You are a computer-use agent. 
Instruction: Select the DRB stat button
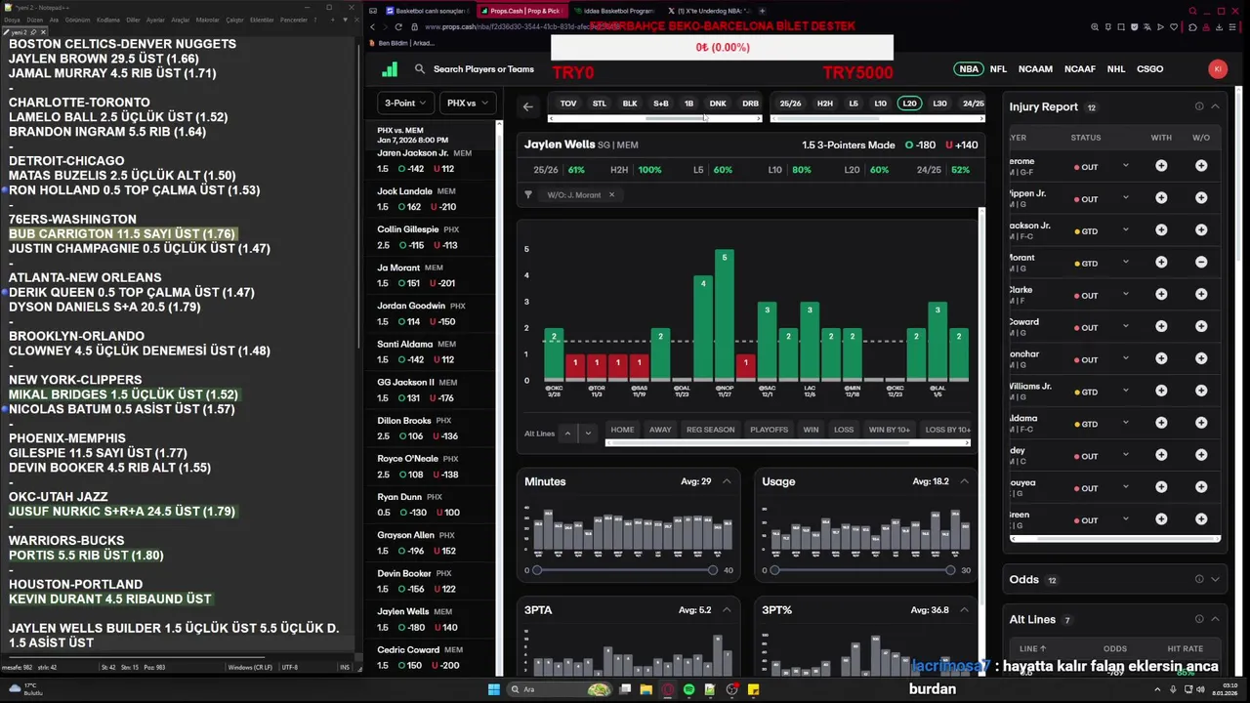750,103
